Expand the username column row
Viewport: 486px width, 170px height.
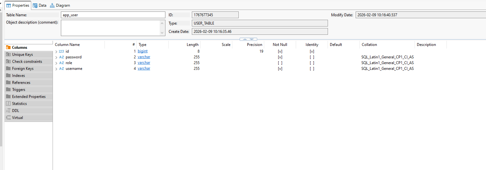click(x=56, y=69)
